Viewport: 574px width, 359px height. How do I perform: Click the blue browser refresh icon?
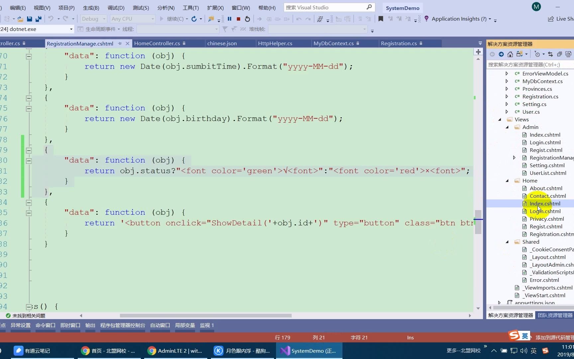pos(194,19)
